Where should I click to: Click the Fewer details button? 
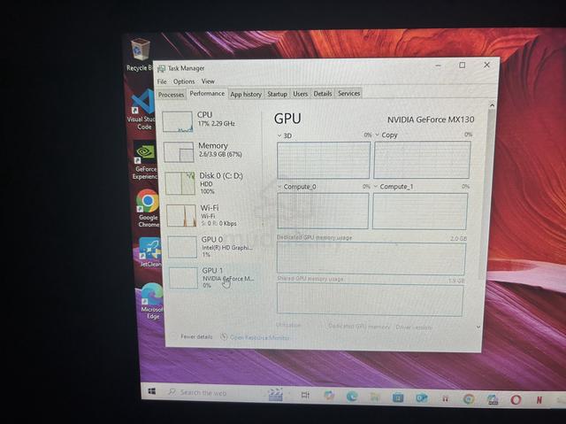(196, 336)
